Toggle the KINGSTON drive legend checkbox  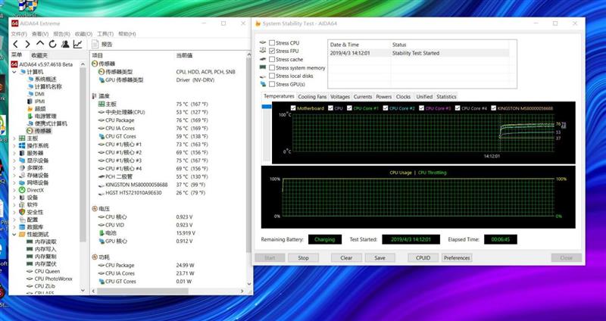point(494,108)
